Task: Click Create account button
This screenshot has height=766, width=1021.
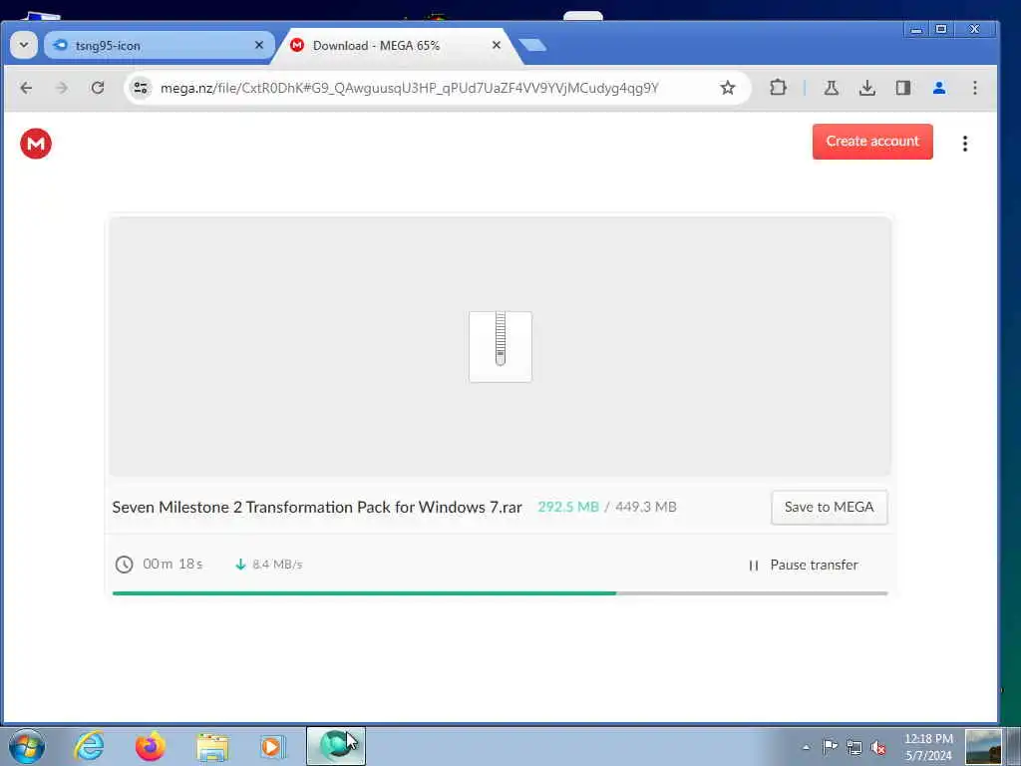Action: pos(872,142)
